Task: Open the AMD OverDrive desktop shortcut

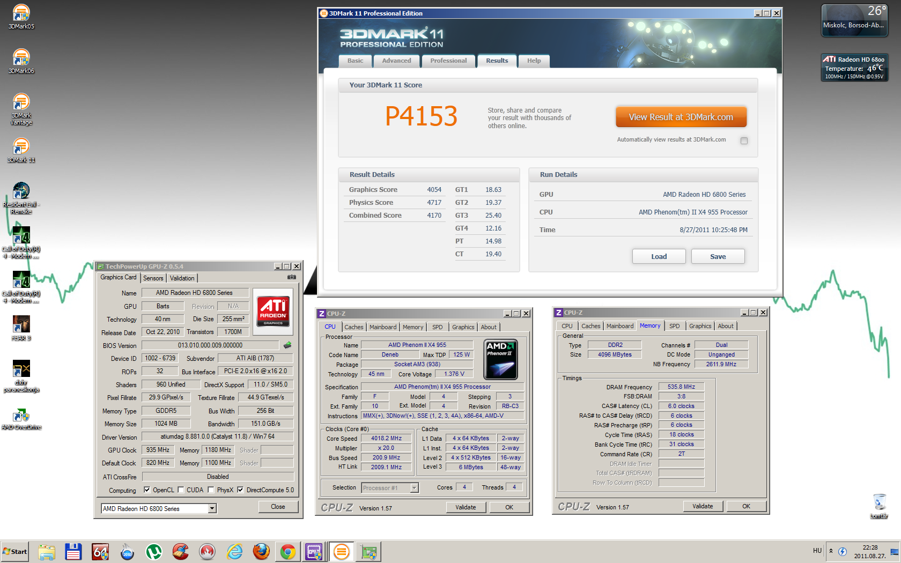Action: click(x=21, y=419)
